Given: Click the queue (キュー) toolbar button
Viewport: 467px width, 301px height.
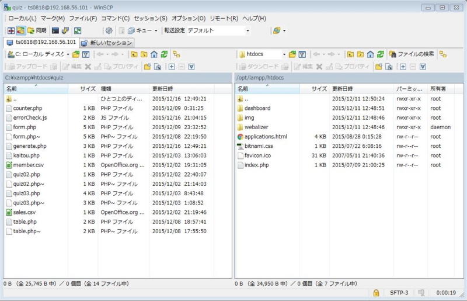Looking at the screenshot, I should point(140,30).
